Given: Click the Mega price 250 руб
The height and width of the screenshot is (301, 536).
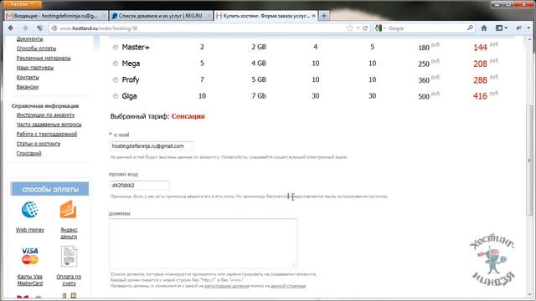Looking at the screenshot, I should tap(429, 64).
